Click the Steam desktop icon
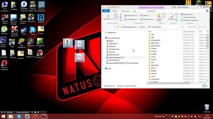Viewport: 213px width, 119px height. point(24,30)
